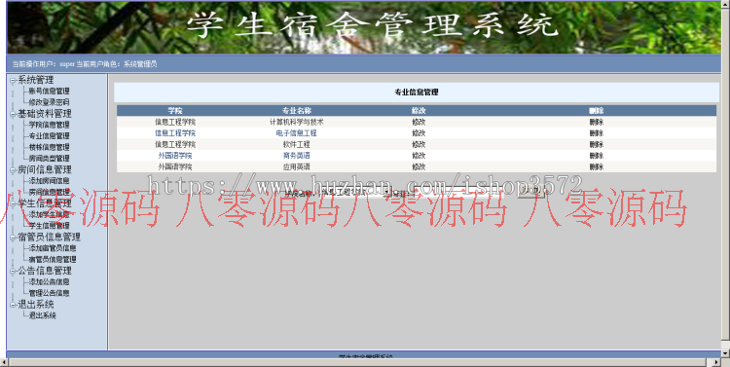Click 外国语学院 in the 应用英语 row
Image resolution: width=730 pixels, height=367 pixels.
(175, 166)
